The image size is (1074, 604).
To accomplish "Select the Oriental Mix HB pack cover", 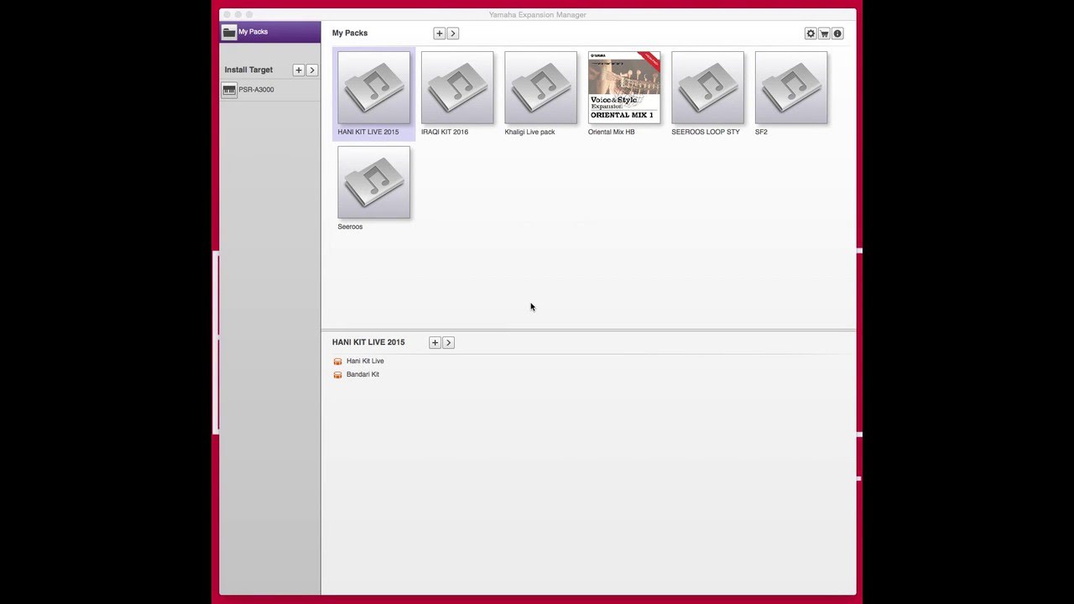I will click(x=624, y=87).
